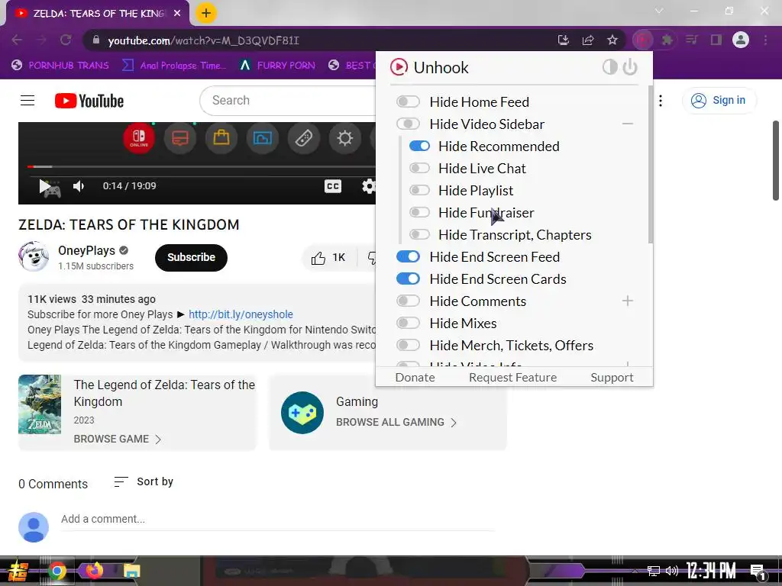Bookmark this page with the star icon
Viewport: 782px width, 586px height.
coord(612,40)
